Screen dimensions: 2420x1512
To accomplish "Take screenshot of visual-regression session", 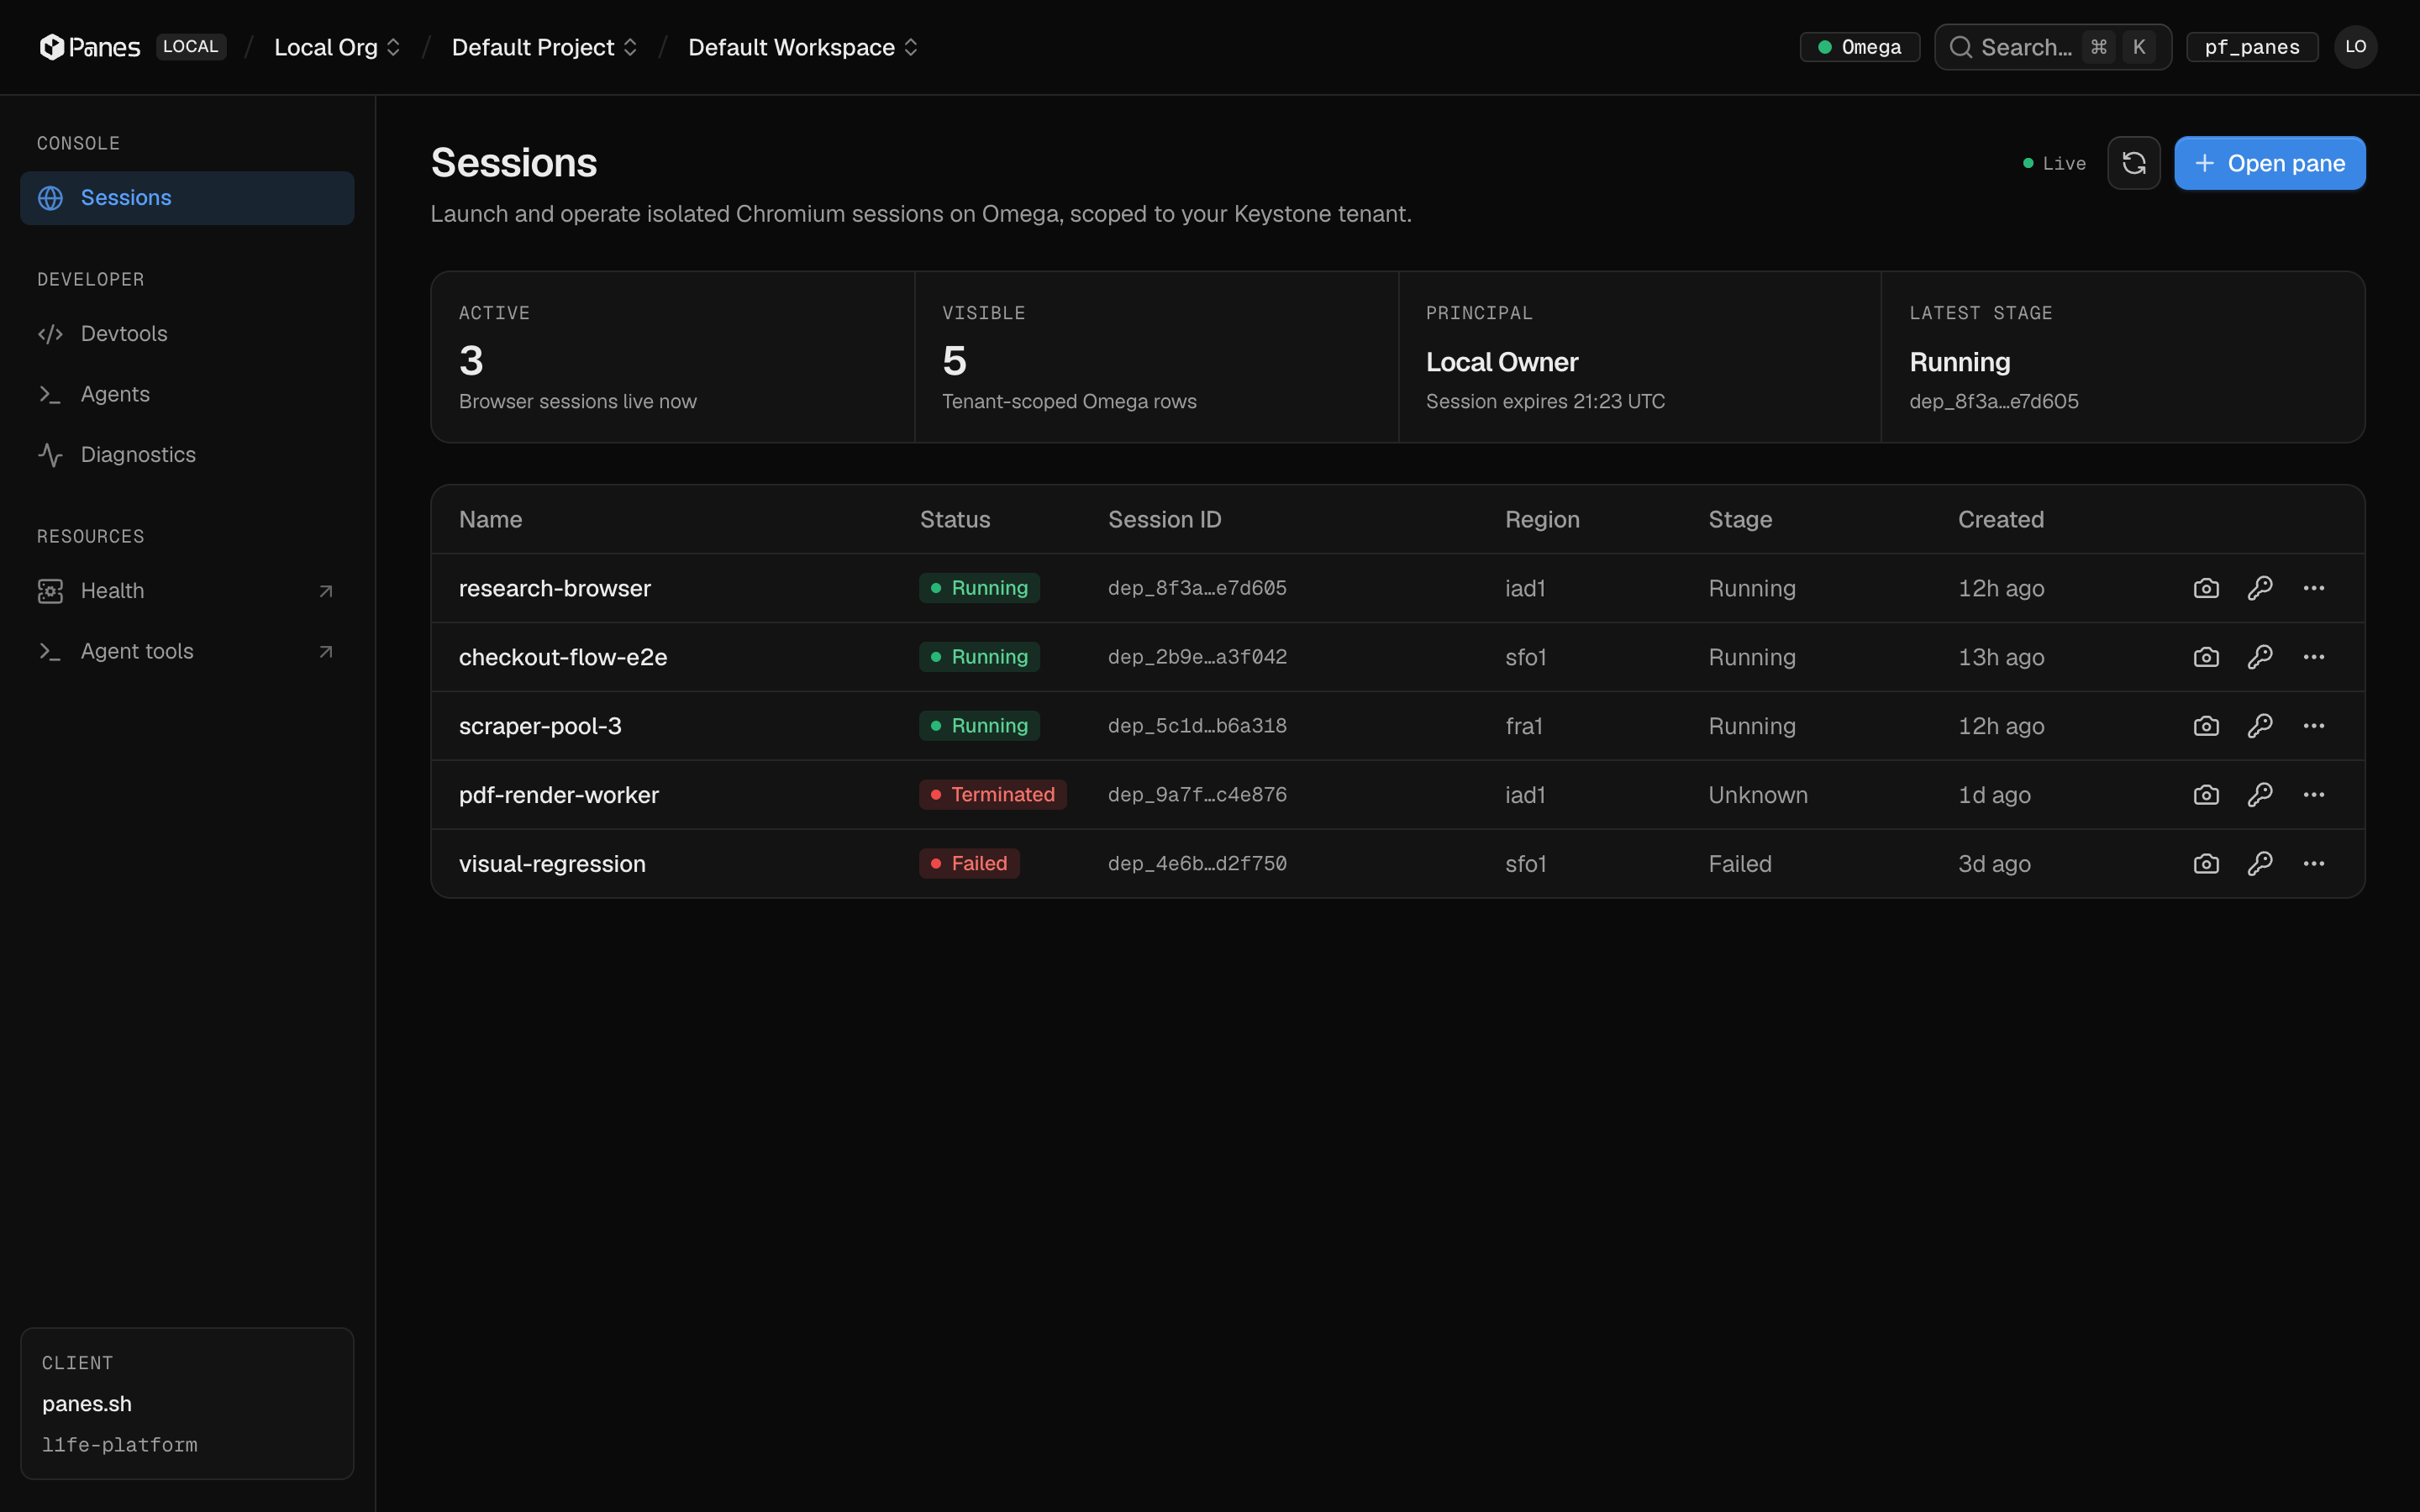I will (x=2206, y=864).
